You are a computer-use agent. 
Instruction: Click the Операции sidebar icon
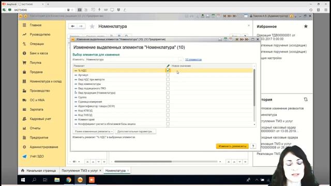pyautogui.click(x=24, y=44)
